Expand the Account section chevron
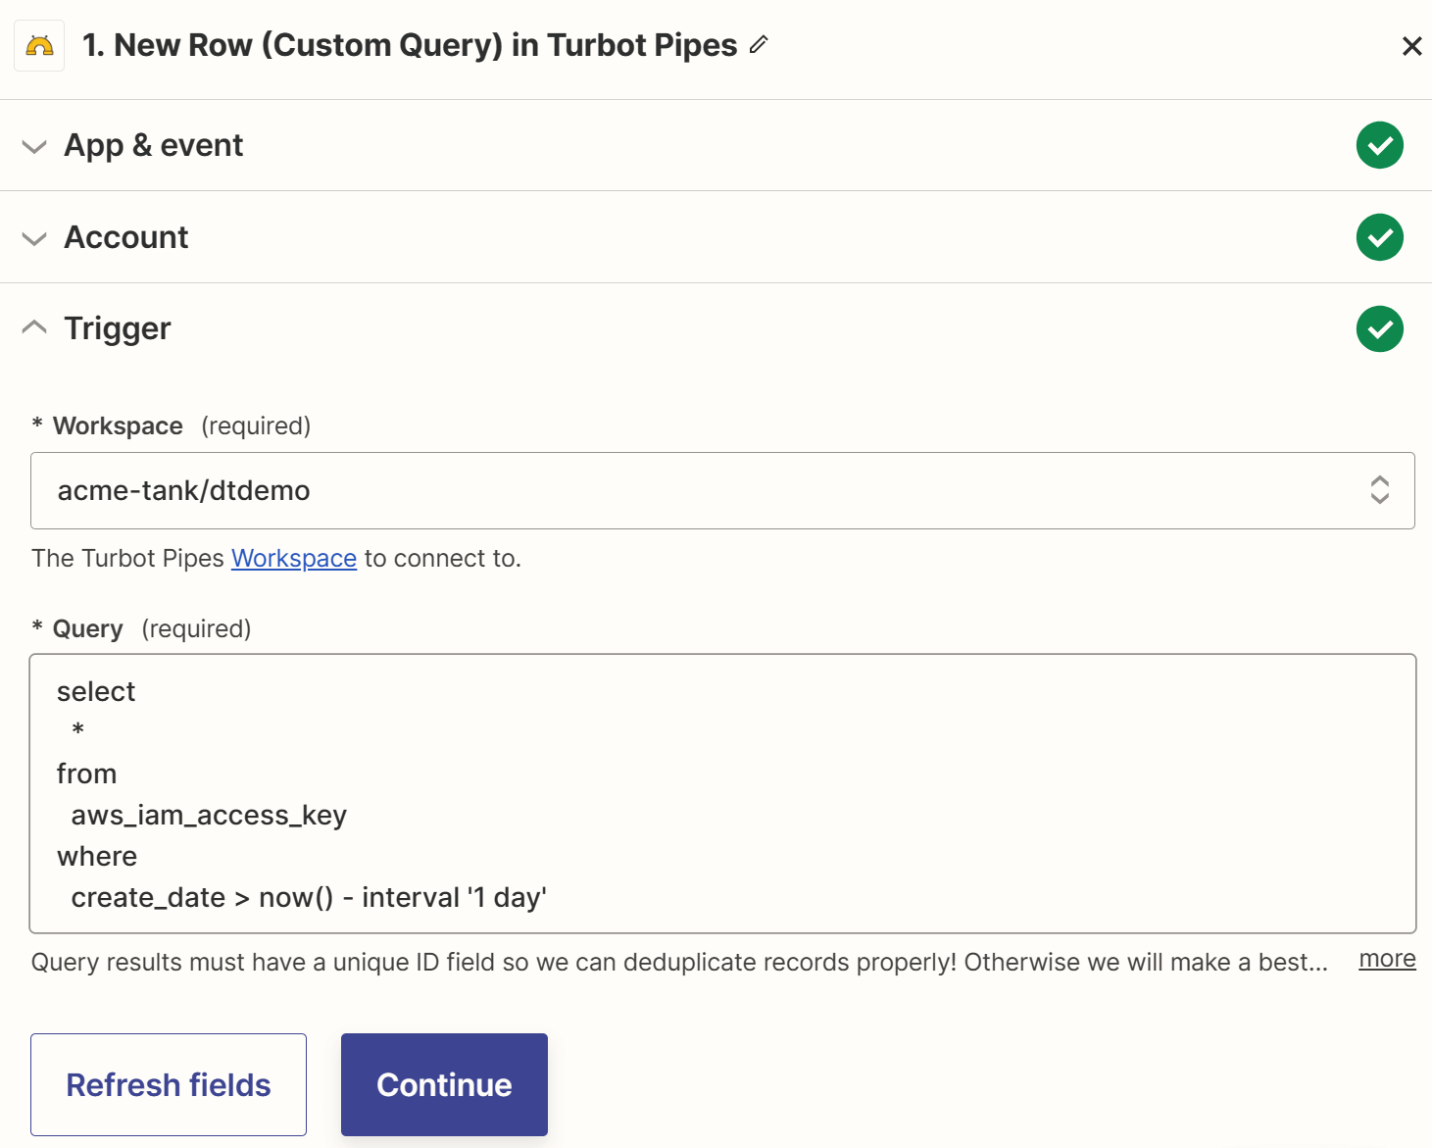This screenshot has width=1432, height=1148. coord(34,239)
